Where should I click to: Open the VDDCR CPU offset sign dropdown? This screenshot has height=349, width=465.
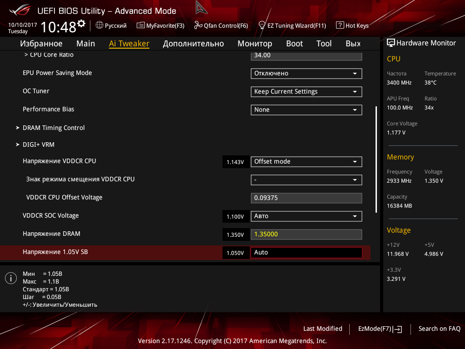(307, 180)
